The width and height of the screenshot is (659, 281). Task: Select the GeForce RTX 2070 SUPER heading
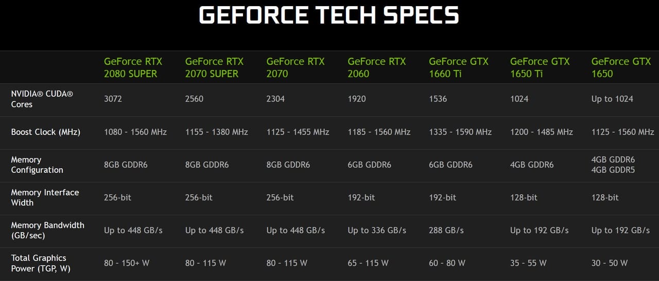tap(214, 67)
